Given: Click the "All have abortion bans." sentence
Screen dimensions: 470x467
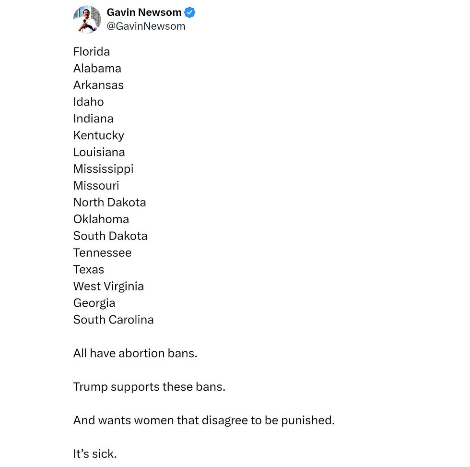Looking at the screenshot, I should tap(135, 353).
